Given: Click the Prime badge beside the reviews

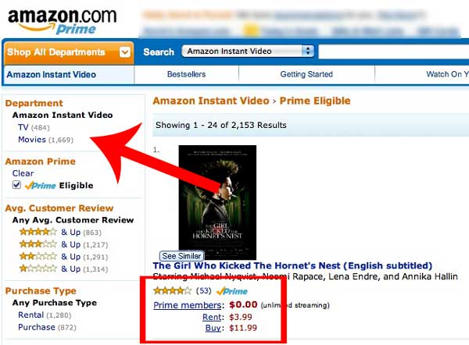Looking at the screenshot, I should pos(232,291).
